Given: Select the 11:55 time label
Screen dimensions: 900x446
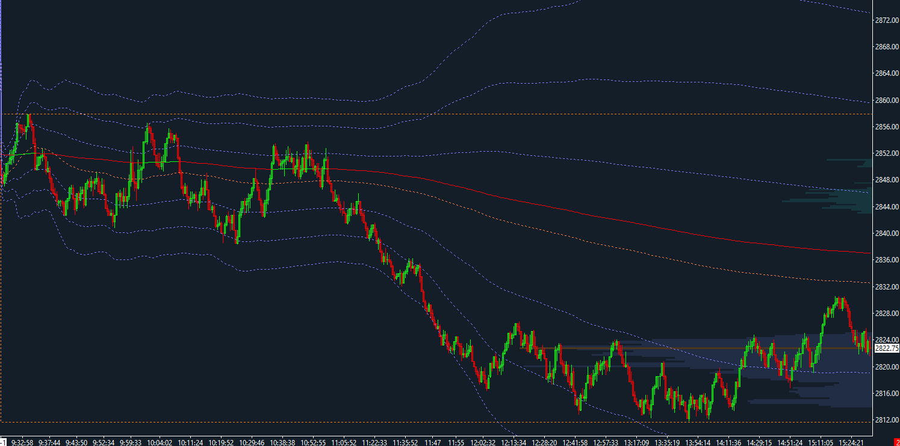Looking at the screenshot, I should click(x=456, y=442).
